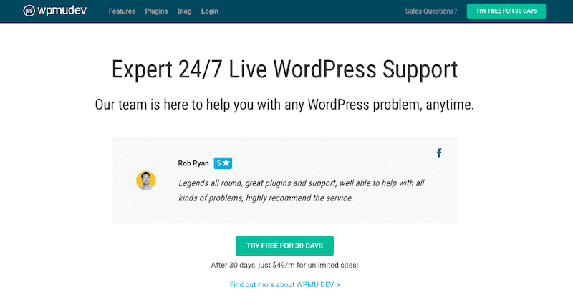The height and width of the screenshot is (305, 573).
Task: Click the After 30 days, just $49/m text
Action: tap(284, 265)
